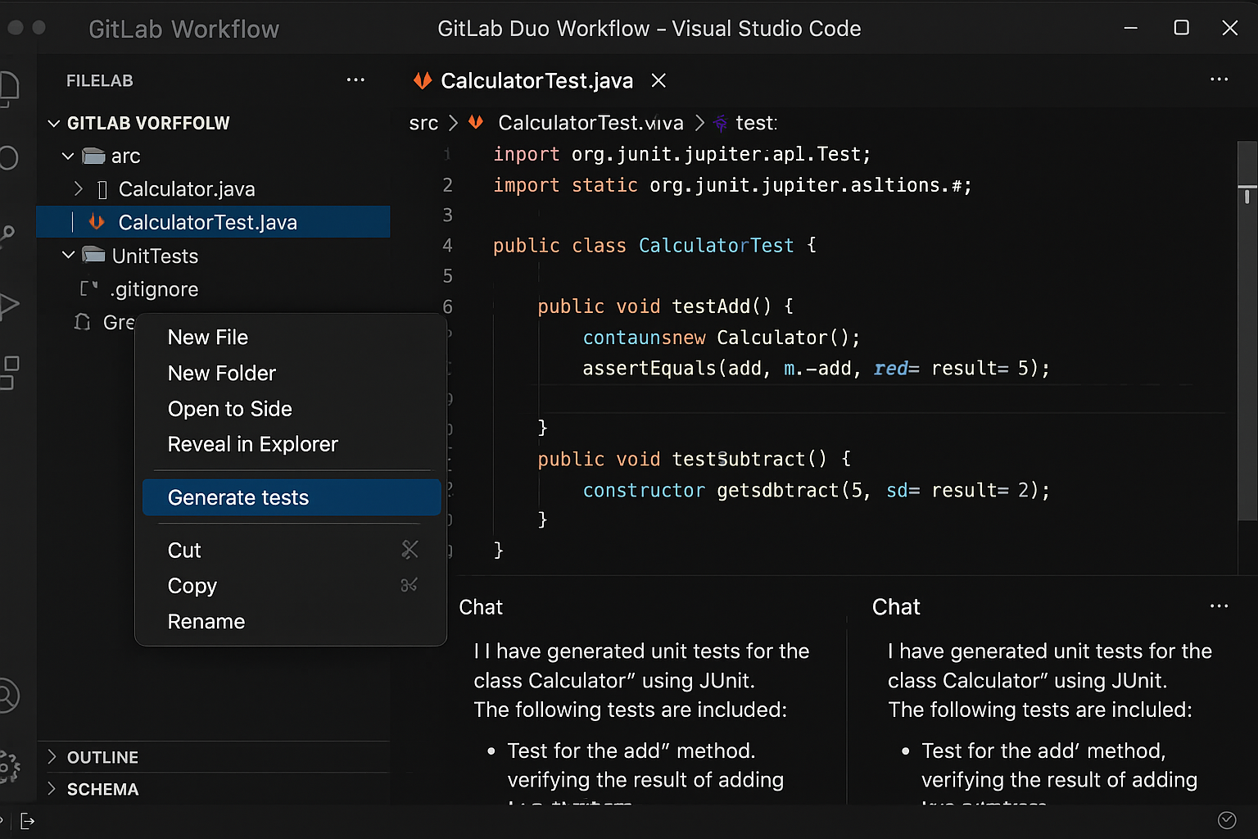Select New File in context menu
The height and width of the screenshot is (839, 1258).
pos(207,338)
